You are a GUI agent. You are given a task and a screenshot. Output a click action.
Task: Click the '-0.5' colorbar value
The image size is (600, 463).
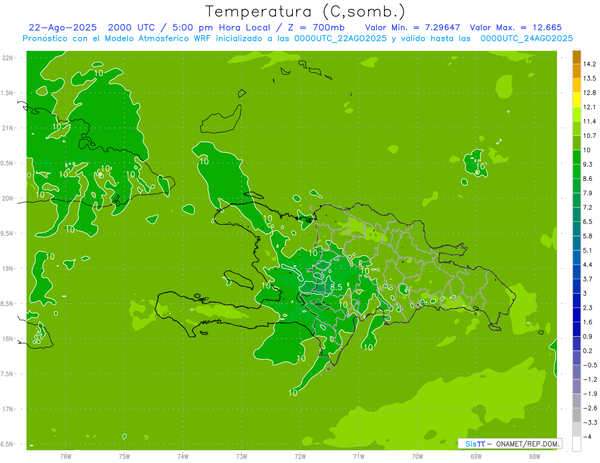click(590, 365)
